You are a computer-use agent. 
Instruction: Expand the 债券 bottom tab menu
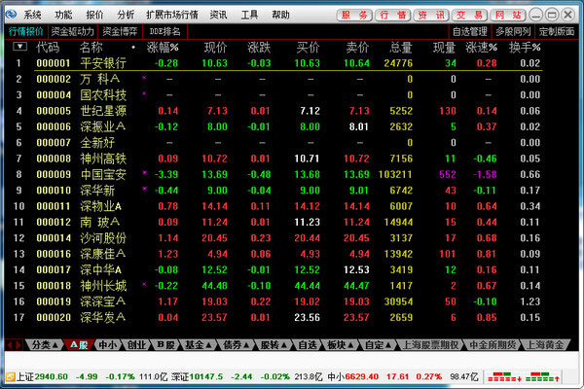(237, 345)
